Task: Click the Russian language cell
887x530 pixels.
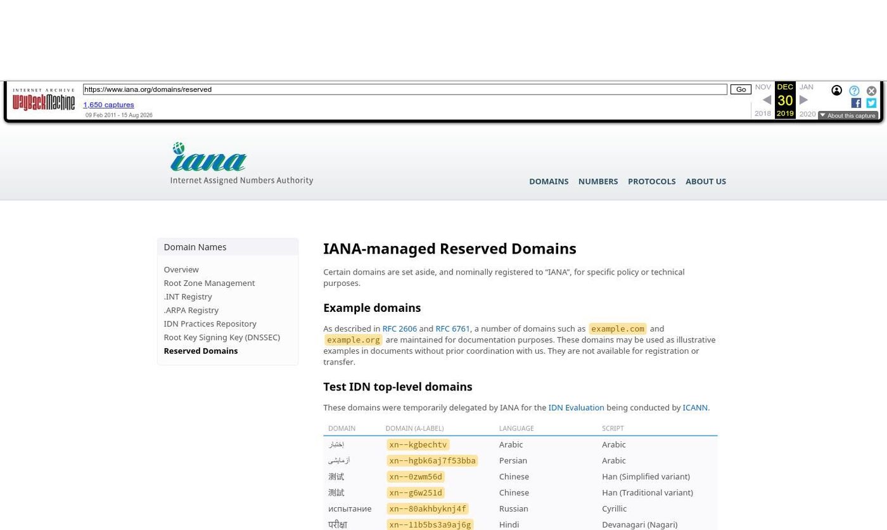Action: pos(513,508)
